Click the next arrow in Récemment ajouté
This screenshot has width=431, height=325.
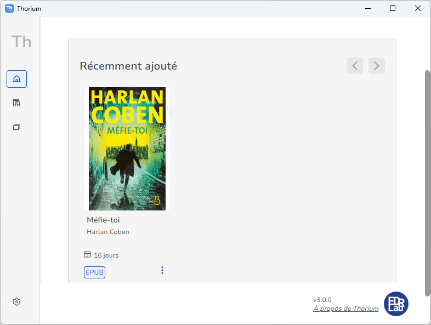coord(377,66)
